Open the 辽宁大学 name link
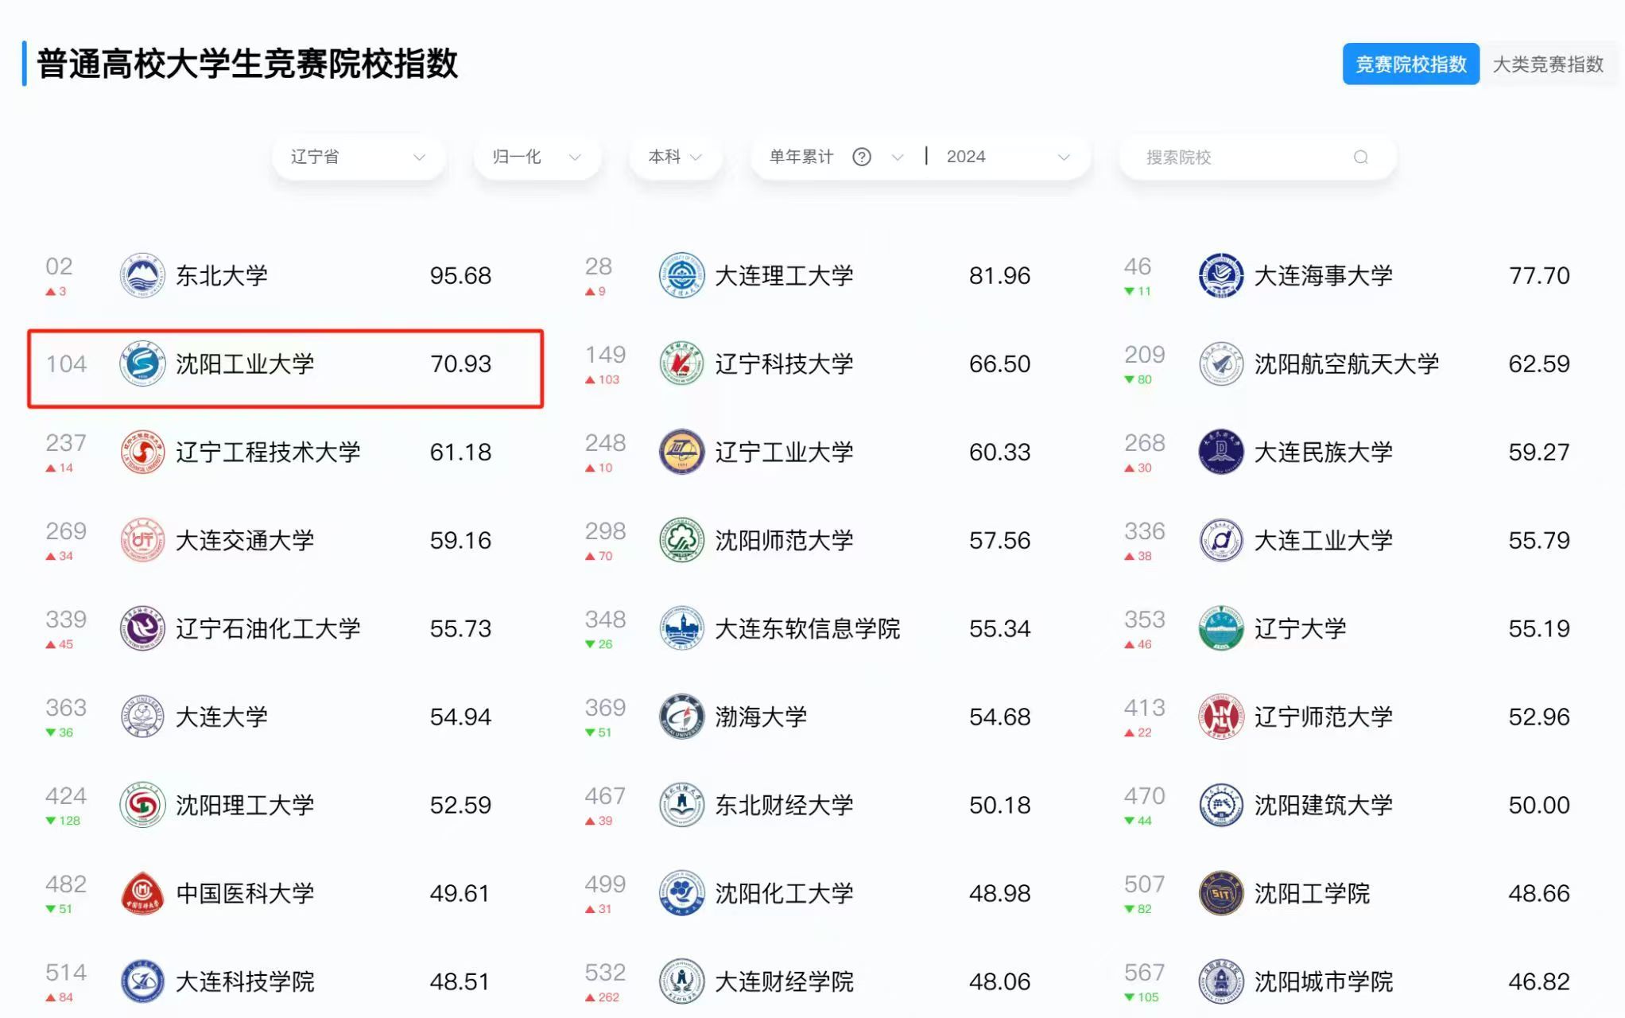The width and height of the screenshot is (1625, 1018). coord(1300,629)
